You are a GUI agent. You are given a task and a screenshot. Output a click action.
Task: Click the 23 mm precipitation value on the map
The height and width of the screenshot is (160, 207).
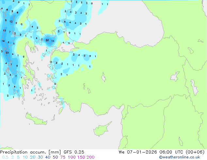[7, 53]
